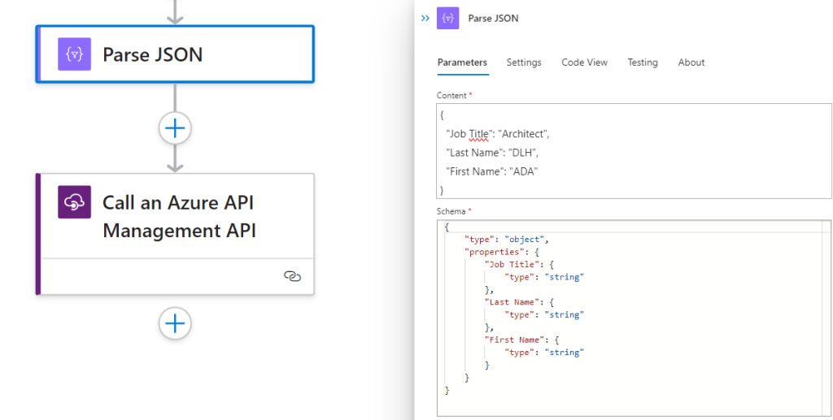Click the "type": "object" line in Schema

coord(507,240)
